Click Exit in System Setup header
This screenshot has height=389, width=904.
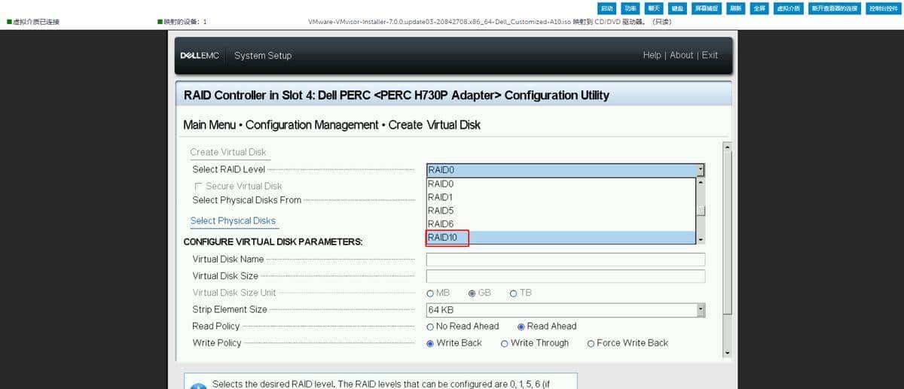coord(710,55)
